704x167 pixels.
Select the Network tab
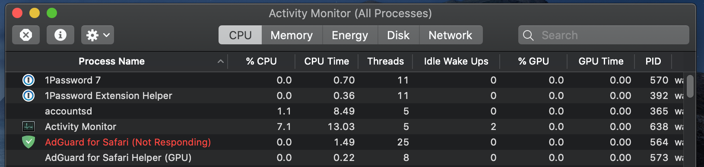(x=450, y=35)
